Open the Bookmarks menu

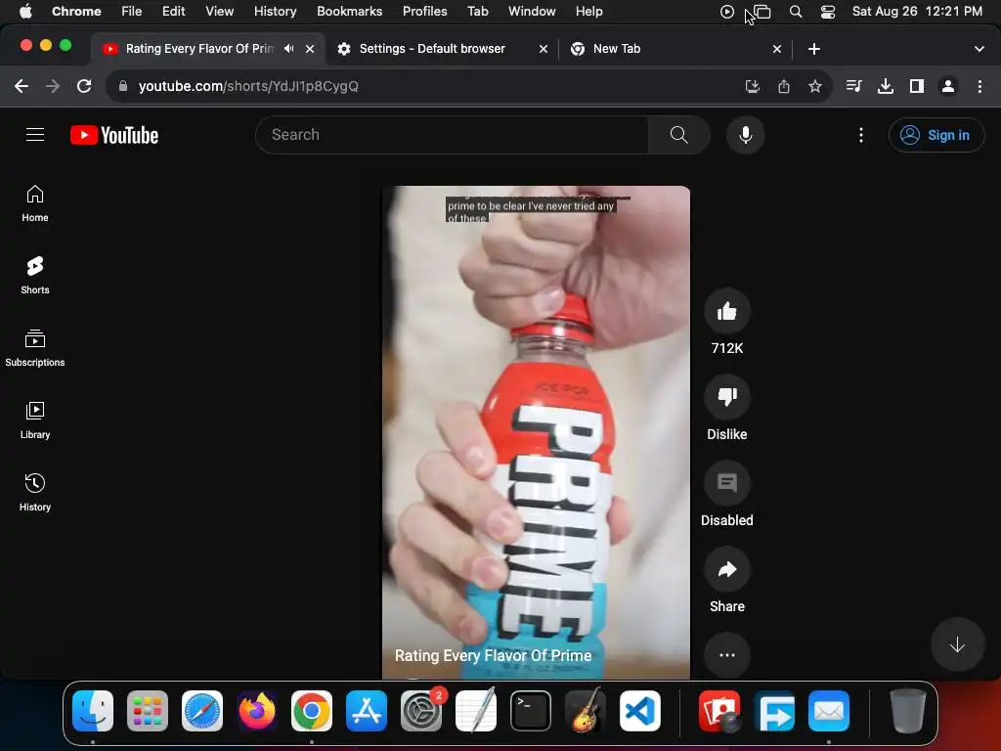click(x=349, y=12)
